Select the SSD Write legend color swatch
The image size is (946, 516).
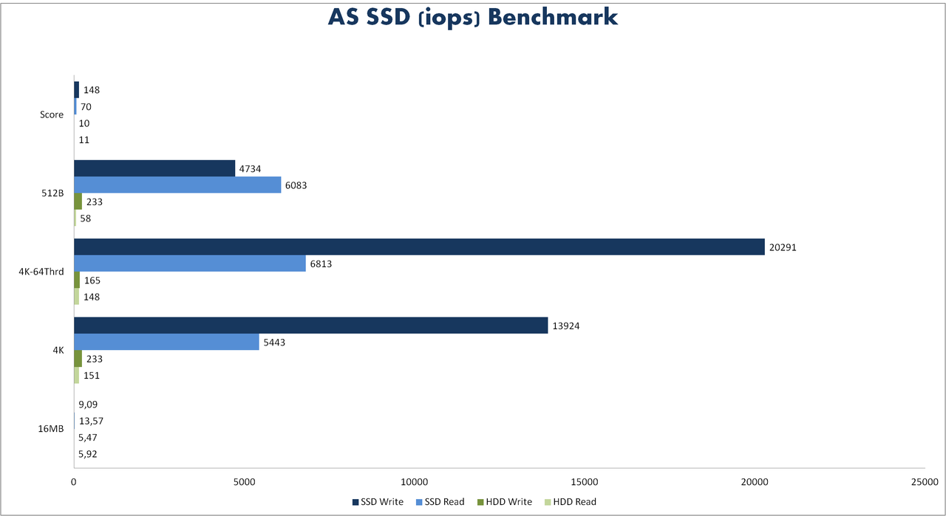(355, 502)
